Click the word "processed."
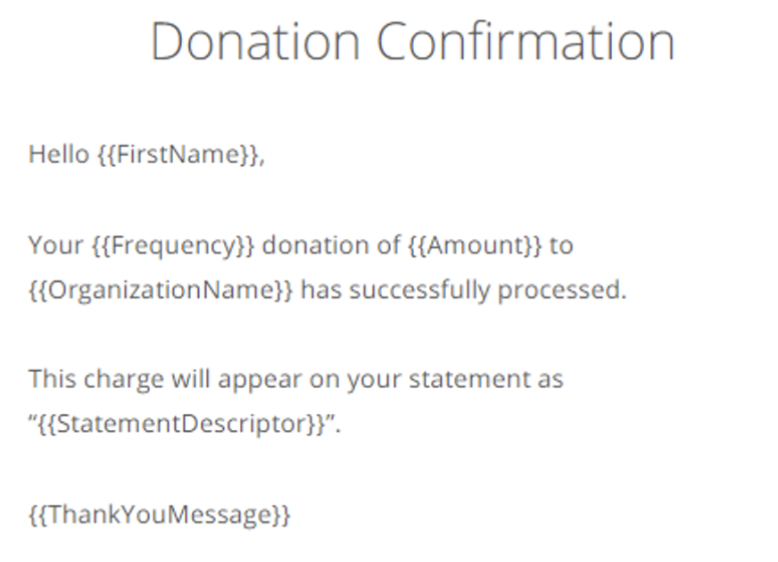The image size is (778, 562). pos(562,291)
